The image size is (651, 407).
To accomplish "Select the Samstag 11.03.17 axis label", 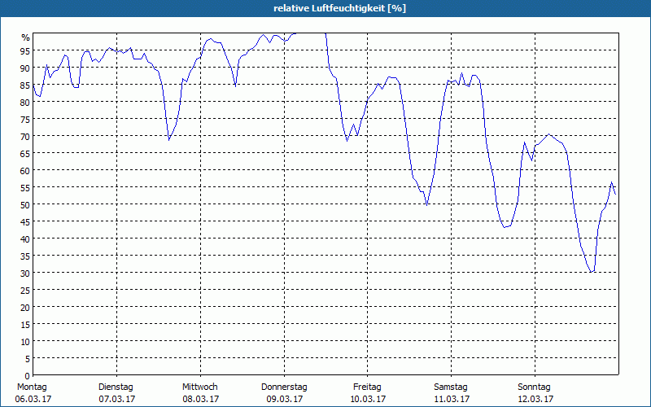I will (x=452, y=393).
